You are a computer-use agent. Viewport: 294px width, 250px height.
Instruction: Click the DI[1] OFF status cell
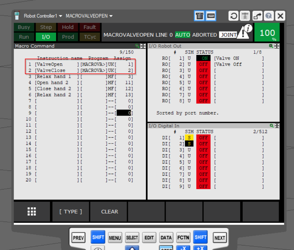(203, 138)
